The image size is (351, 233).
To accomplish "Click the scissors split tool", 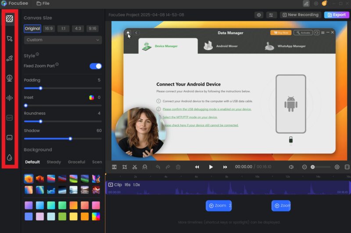I will coord(135,167).
